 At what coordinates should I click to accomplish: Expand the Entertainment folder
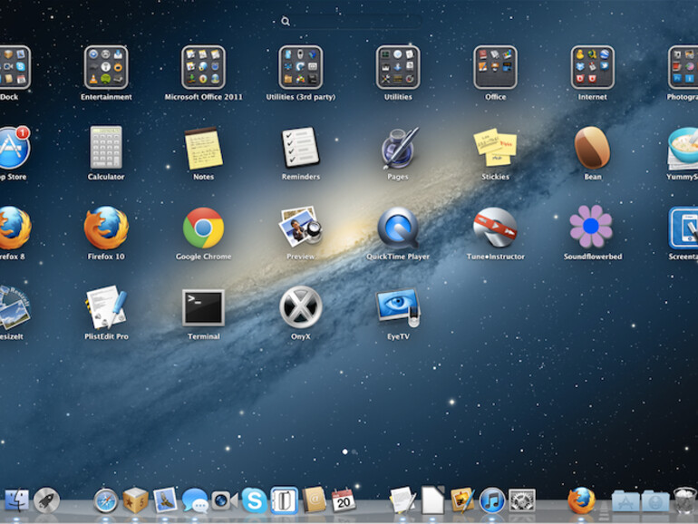coord(106,68)
